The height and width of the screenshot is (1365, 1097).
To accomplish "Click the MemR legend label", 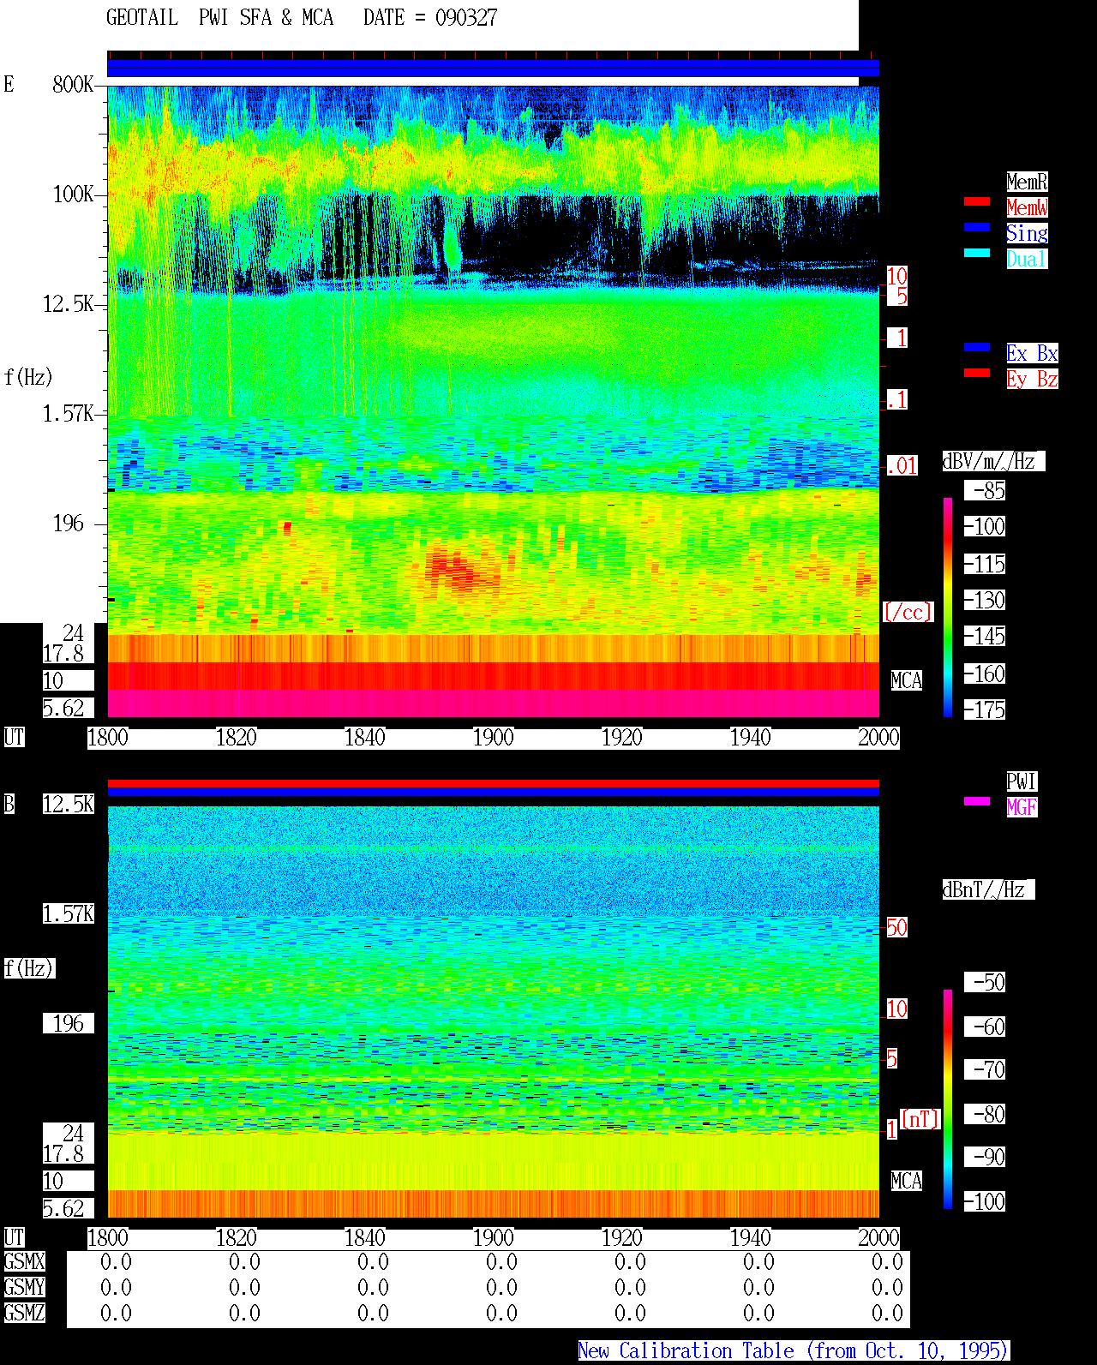I will (1027, 182).
